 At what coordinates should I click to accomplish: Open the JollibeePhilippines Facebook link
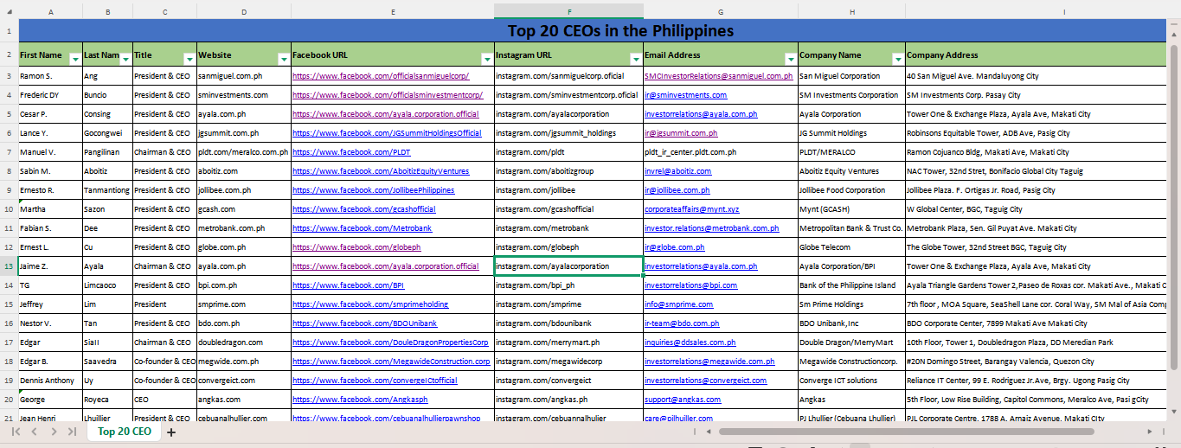click(373, 190)
